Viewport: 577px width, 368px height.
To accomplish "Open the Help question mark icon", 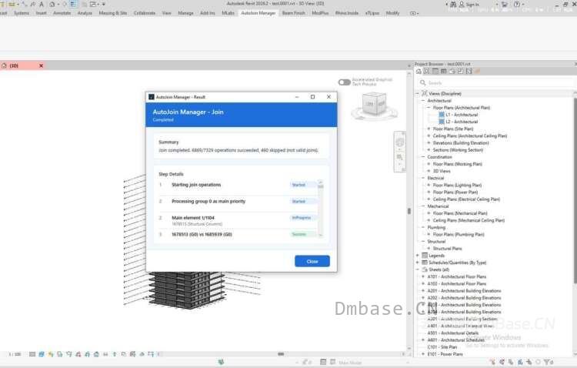I will 517,5.
